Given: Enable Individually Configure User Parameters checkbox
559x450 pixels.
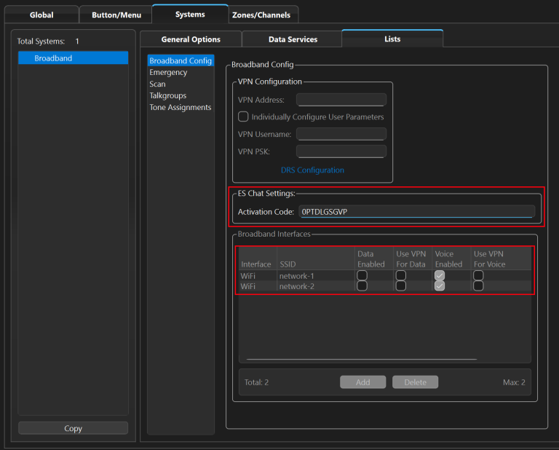Looking at the screenshot, I should [x=244, y=117].
